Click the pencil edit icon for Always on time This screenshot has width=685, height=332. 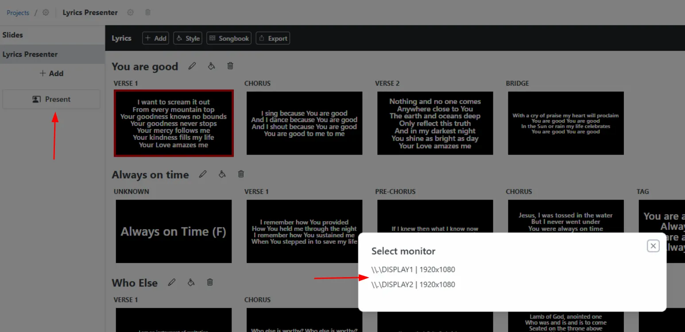point(203,174)
